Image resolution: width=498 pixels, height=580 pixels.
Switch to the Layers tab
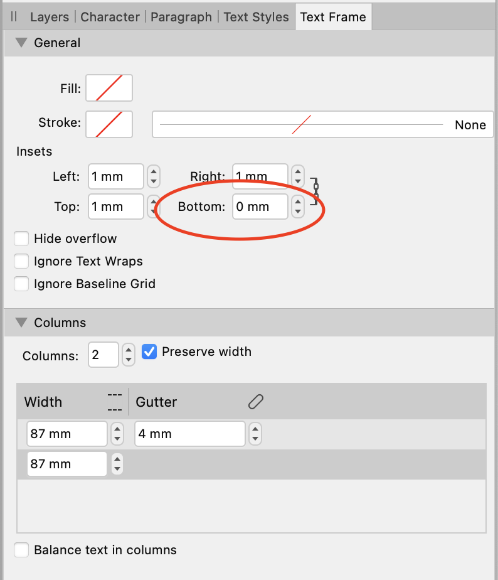click(x=50, y=17)
